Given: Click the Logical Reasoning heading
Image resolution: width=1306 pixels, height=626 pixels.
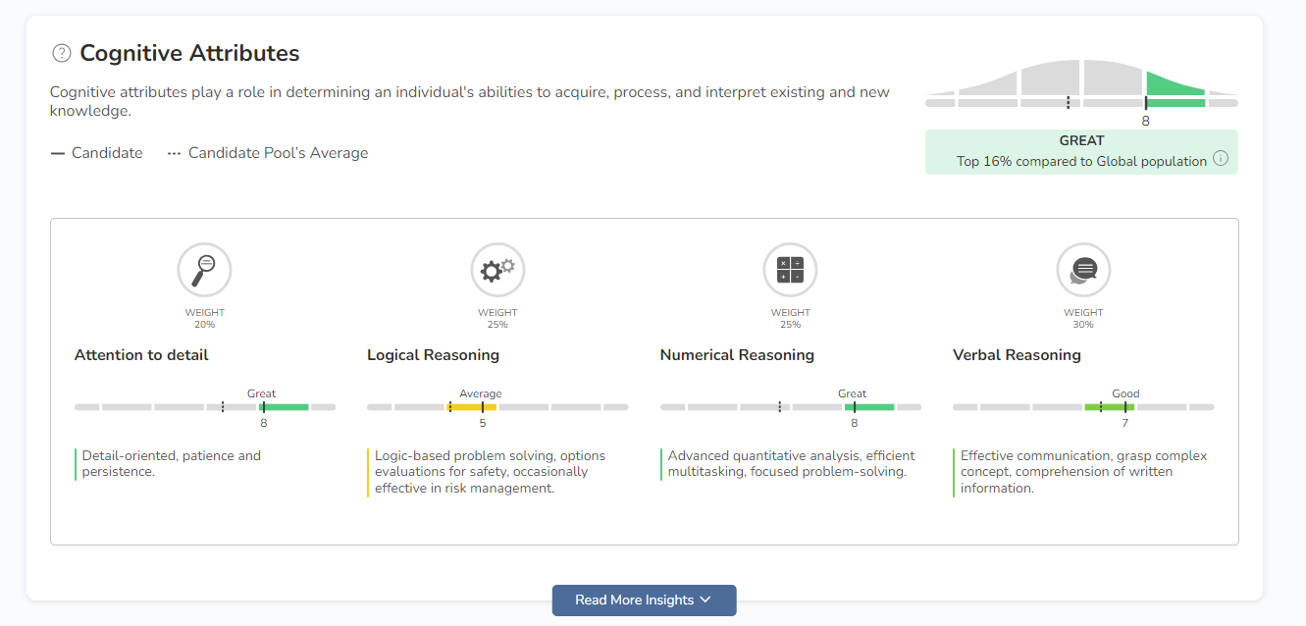Looking at the screenshot, I should 433,355.
